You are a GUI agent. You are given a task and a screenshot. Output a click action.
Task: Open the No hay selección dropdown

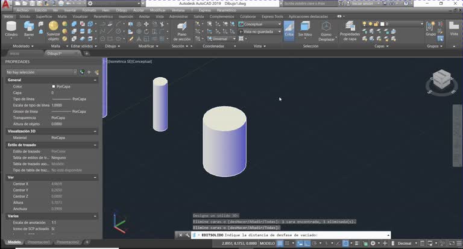(x=42, y=72)
